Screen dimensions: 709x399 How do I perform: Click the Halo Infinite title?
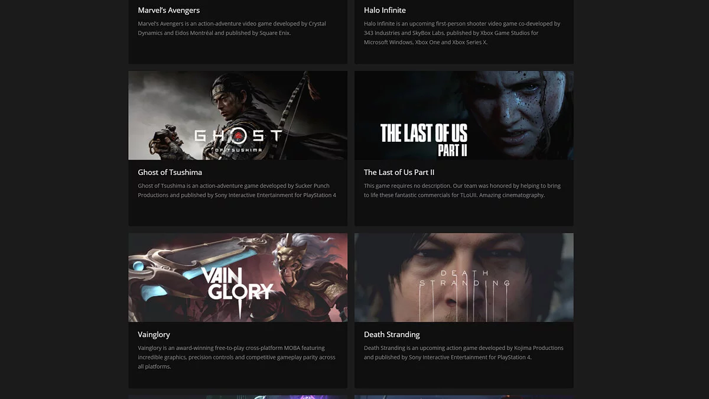click(385, 10)
